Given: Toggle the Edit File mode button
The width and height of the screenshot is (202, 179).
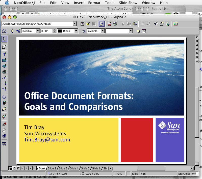Looking at the screenshot, I should tap(102, 24).
